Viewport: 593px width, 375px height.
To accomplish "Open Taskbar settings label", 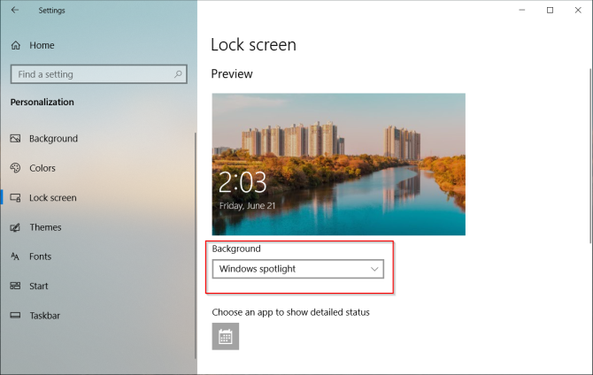I will coord(44,316).
